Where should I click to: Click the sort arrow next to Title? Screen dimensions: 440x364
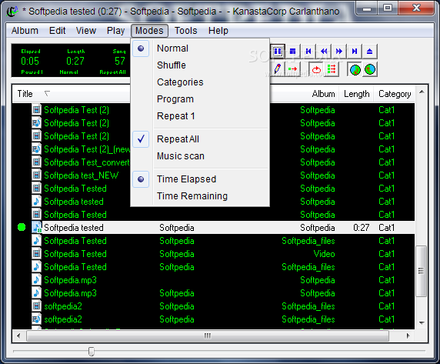[47, 93]
